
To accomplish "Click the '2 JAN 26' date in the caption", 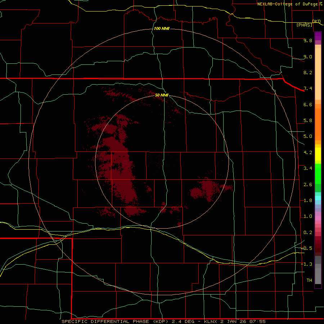I will pos(234,321).
